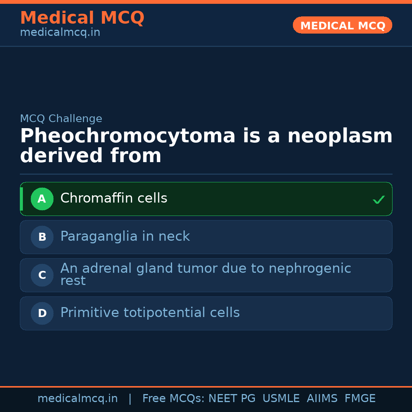This screenshot has height=412, width=412.
Task: Open the medicalmcq.in link in header
Action: click(60, 32)
